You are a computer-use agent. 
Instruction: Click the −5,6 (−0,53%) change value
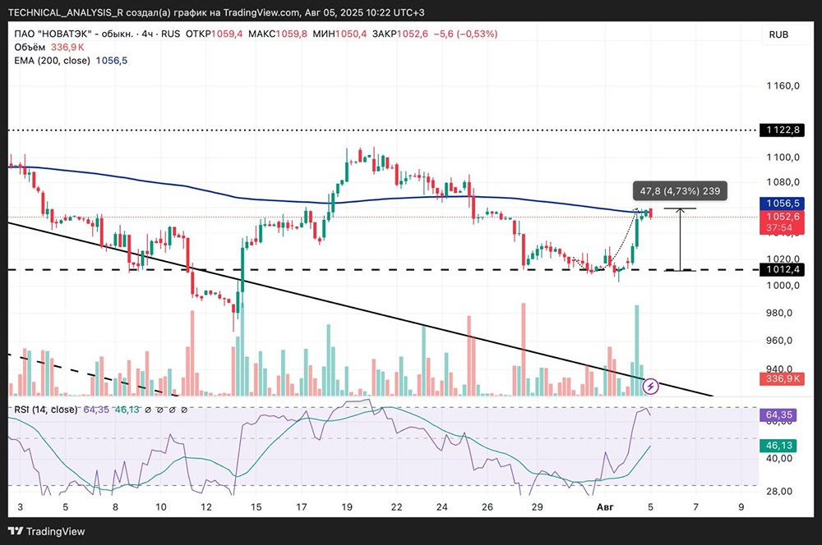pyautogui.click(x=465, y=34)
